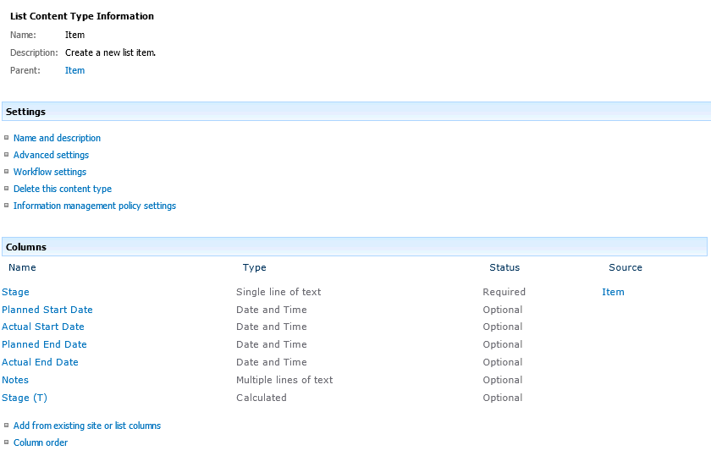
Task: Open the Planned Start Date column
Action: (x=47, y=310)
